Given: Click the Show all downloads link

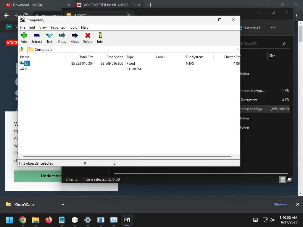Looking at the screenshot, I should pyautogui.click(x=281, y=204).
